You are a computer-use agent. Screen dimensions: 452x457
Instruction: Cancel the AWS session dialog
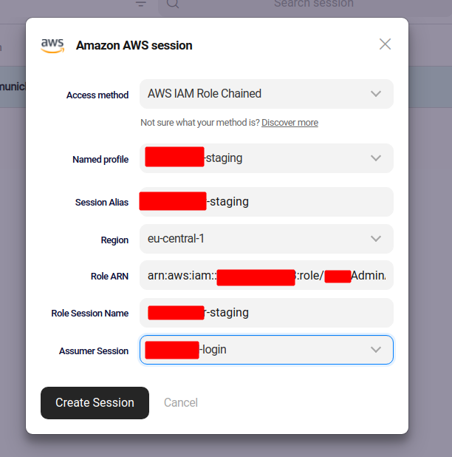coord(181,403)
